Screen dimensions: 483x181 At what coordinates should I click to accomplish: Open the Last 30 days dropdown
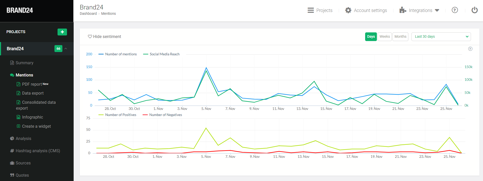(x=441, y=37)
